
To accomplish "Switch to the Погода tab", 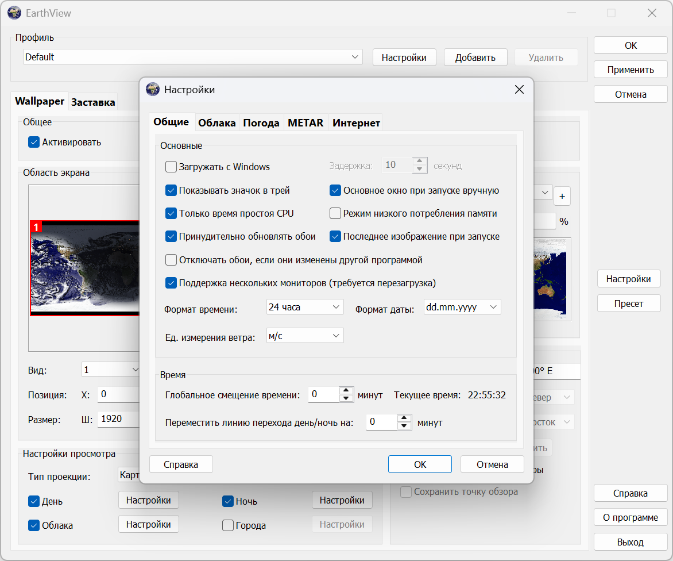I will click(261, 123).
